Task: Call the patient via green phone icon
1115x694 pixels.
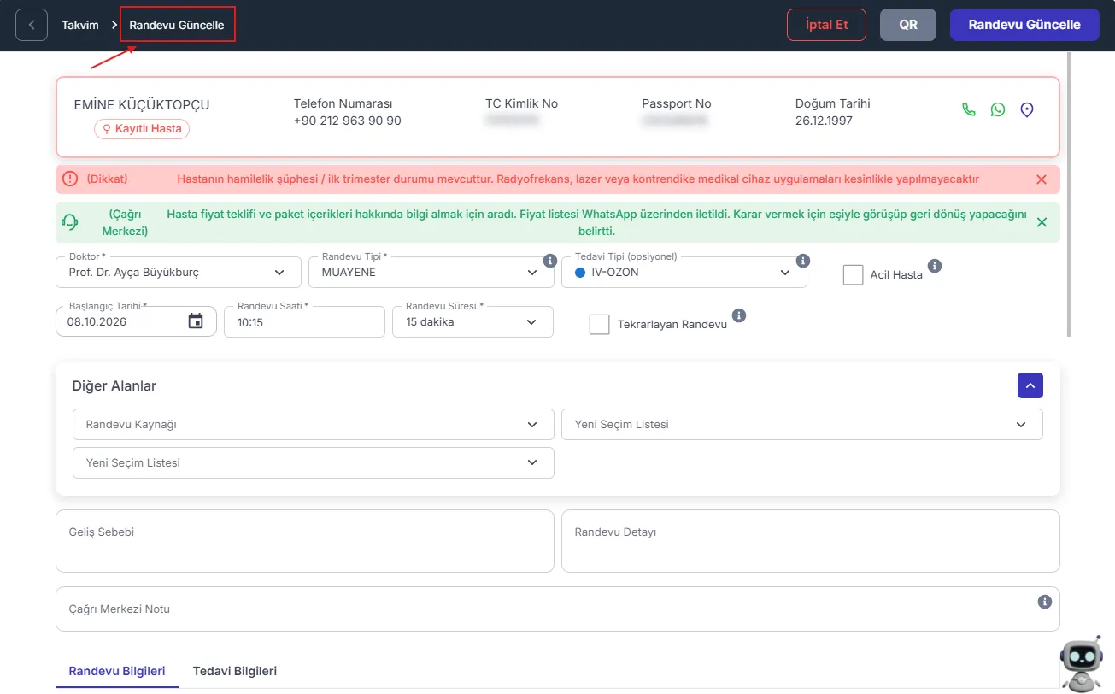Action: (969, 109)
